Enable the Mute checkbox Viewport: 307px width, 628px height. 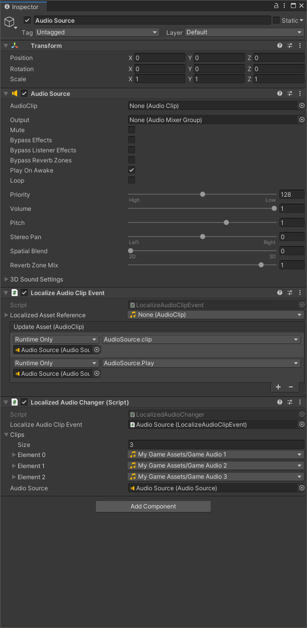tap(132, 130)
